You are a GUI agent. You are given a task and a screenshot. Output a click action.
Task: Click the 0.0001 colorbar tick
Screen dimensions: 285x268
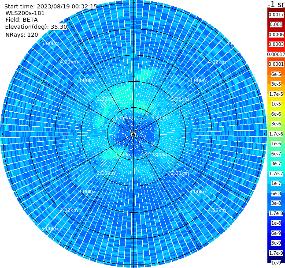coord(276,64)
